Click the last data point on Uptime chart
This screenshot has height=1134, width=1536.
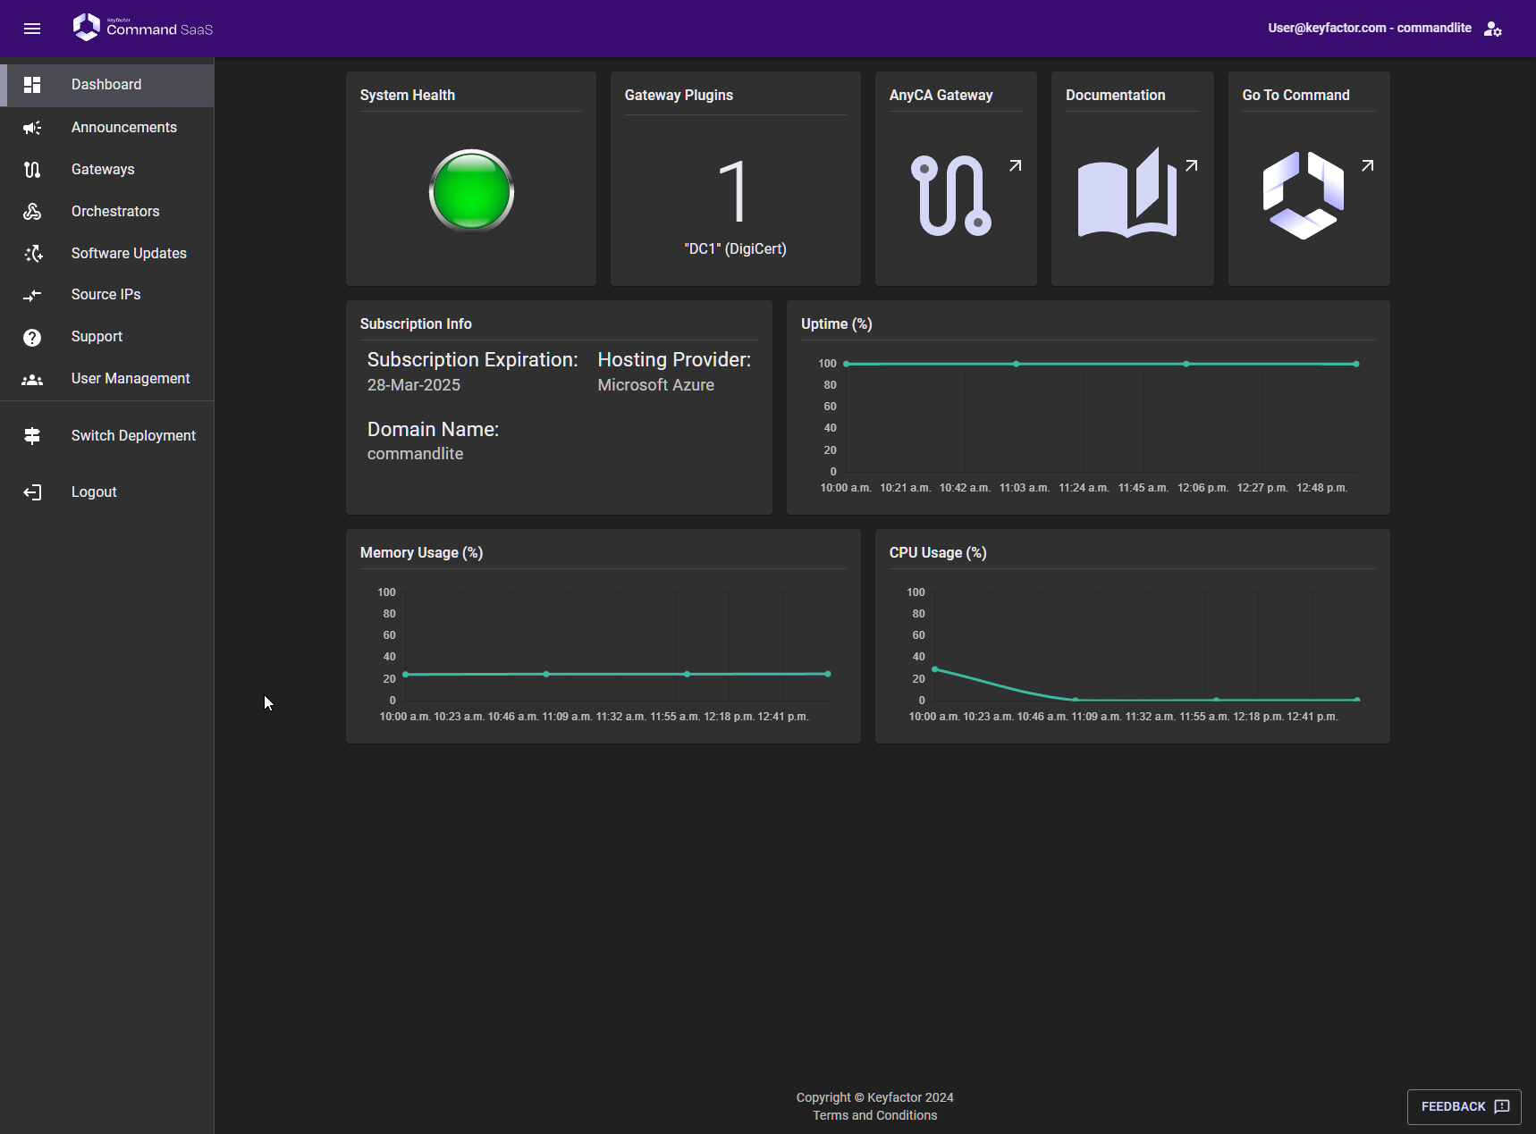click(1356, 364)
